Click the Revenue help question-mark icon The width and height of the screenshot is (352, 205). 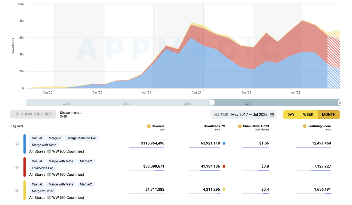149,126
